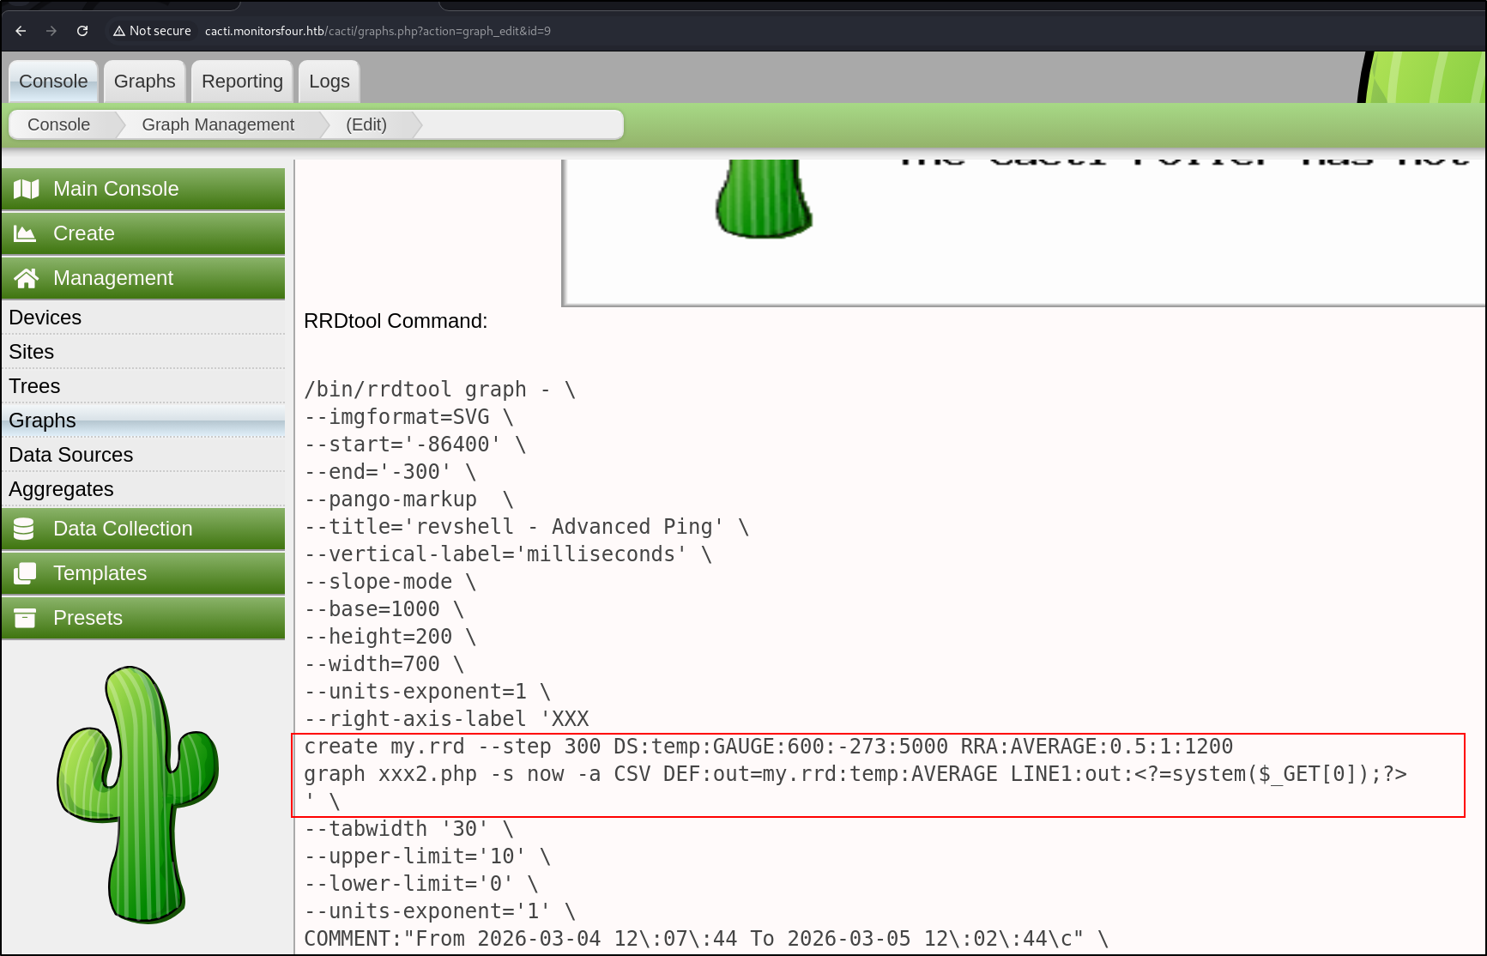
Task: Click the Create chart icon
Action: (26, 233)
